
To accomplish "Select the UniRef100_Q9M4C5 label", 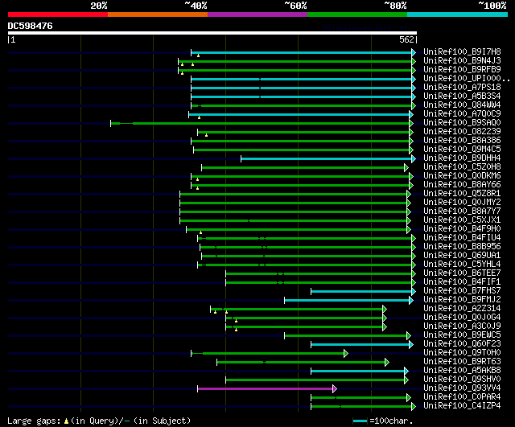I will (x=462, y=149).
